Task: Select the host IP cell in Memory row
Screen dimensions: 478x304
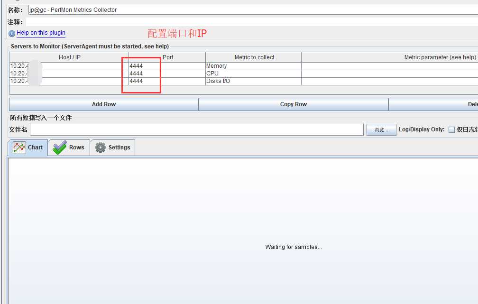Action: tap(69, 66)
